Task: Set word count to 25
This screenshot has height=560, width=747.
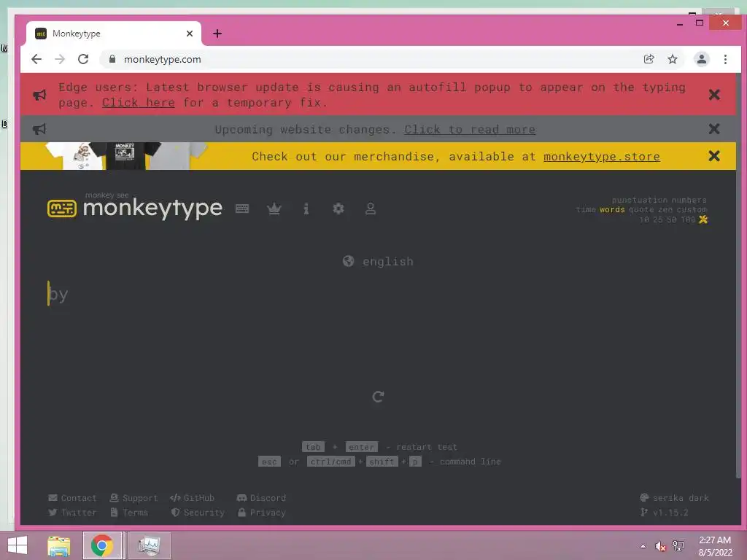Action: (658, 219)
